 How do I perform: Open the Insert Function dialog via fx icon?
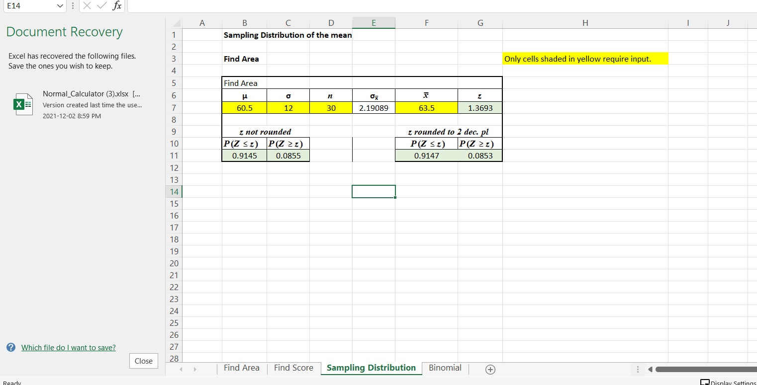117,6
